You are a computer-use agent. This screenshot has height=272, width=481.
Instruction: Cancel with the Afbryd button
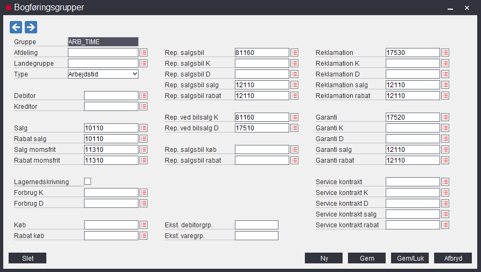pyautogui.click(x=453, y=258)
